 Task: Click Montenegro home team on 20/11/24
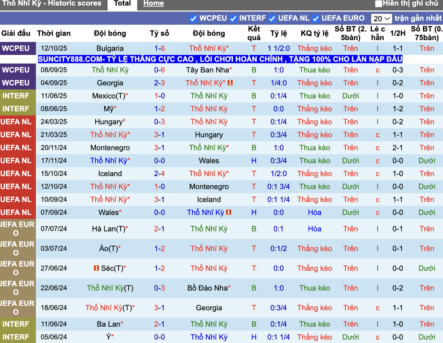click(110, 148)
